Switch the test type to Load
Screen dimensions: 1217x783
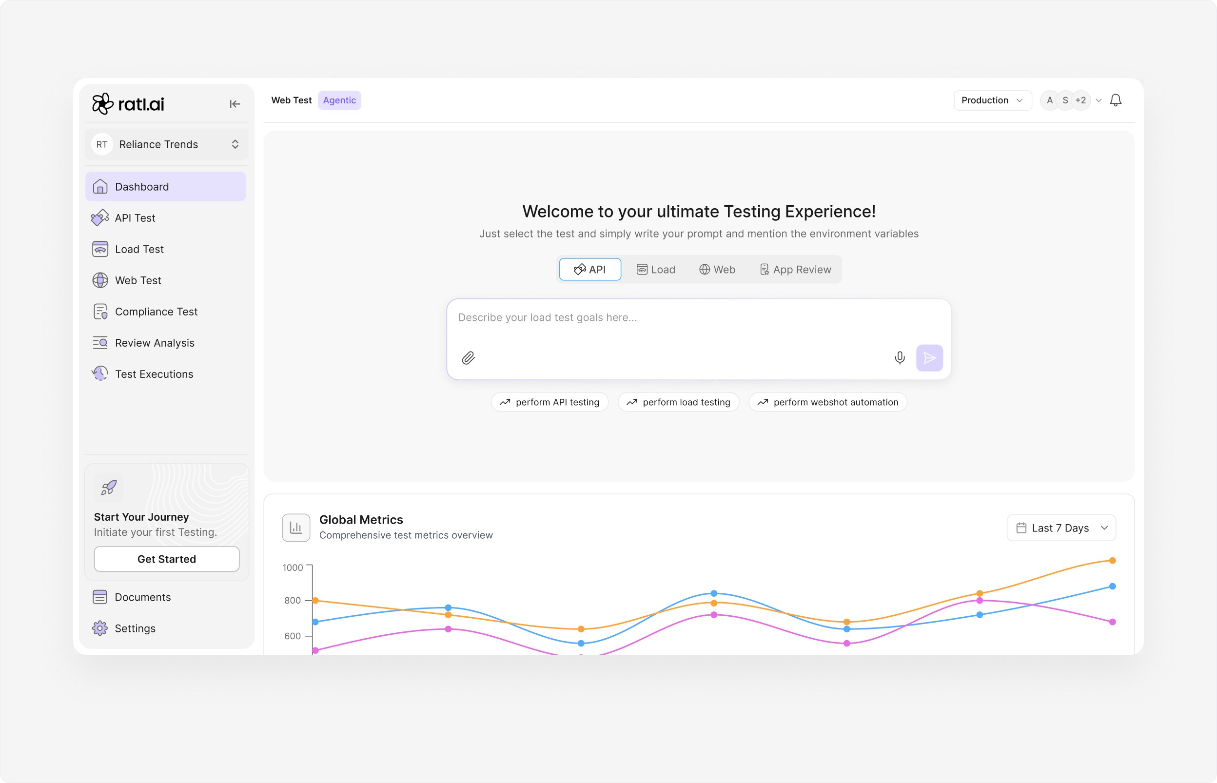(x=656, y=270)
